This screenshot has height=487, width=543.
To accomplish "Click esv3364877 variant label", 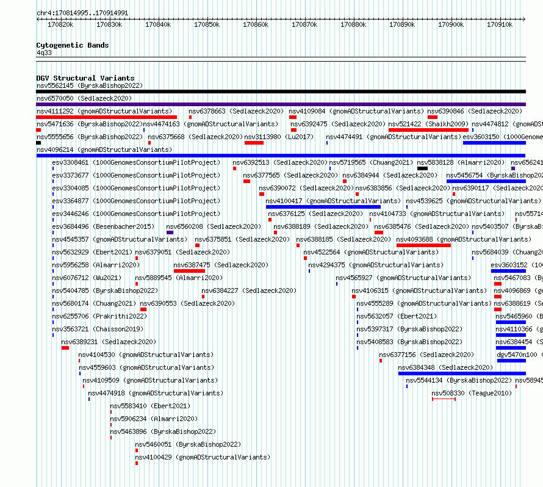I will [136, 201].
